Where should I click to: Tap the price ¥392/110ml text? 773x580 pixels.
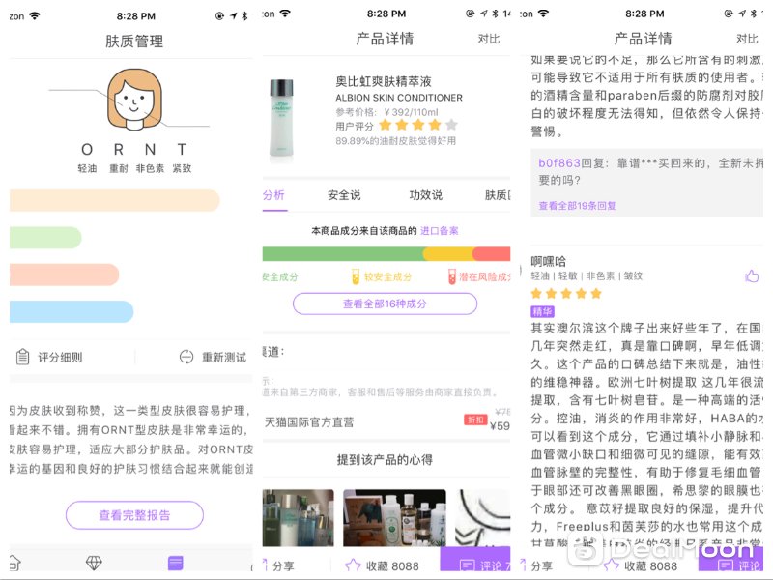click(x=412, y=112)
